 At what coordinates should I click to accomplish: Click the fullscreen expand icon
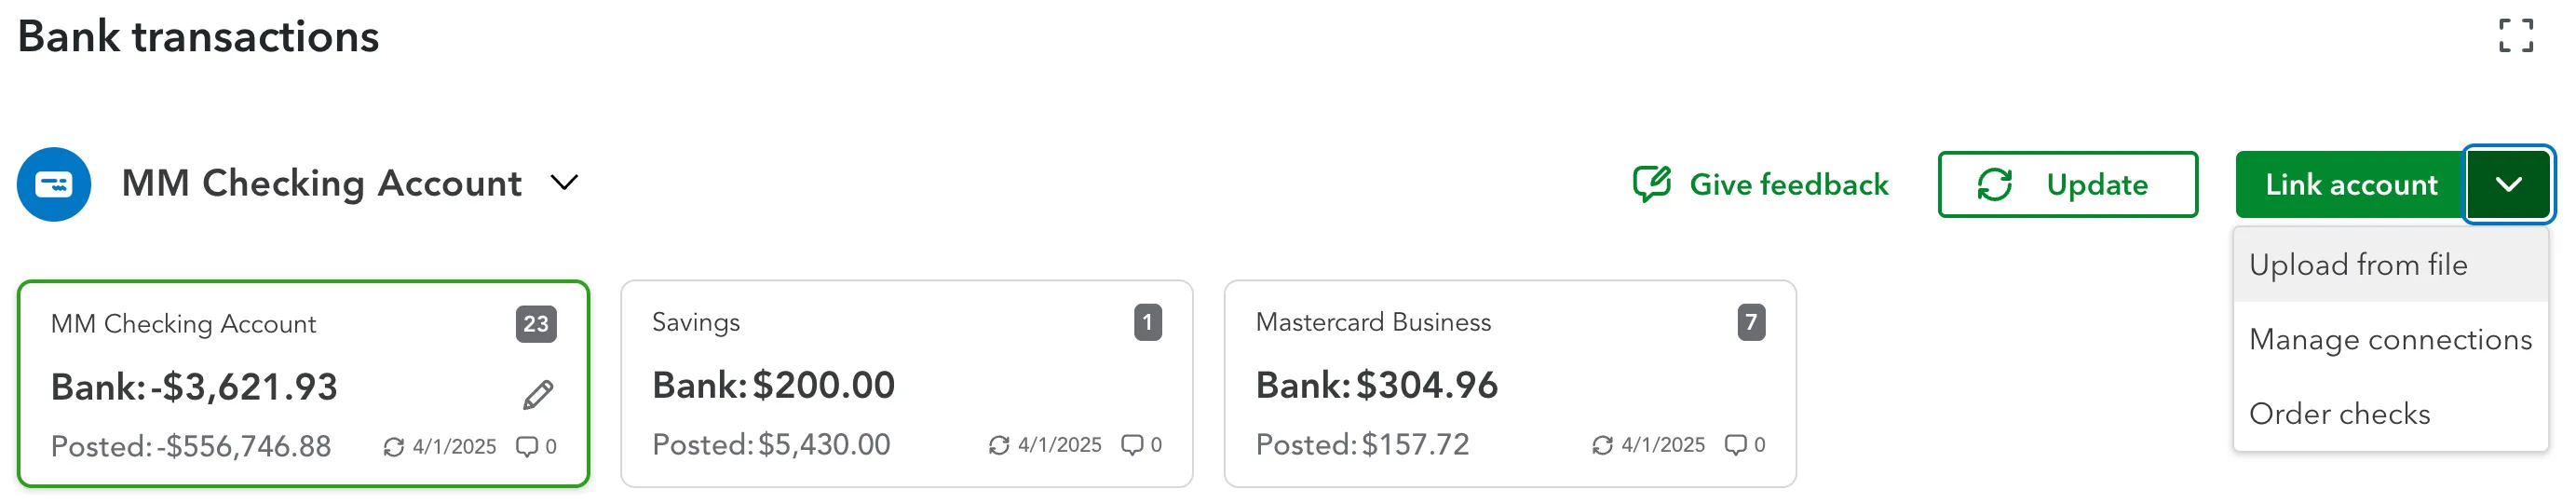pos(2515,36)
